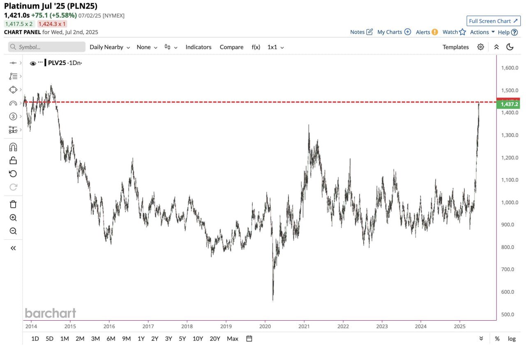Select the 9M time range
This screenshot has width=526, height=347.
click(x=126, y=339)
